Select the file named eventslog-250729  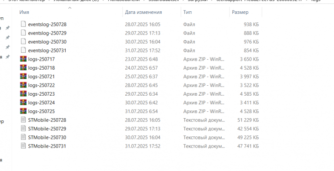coord(47,33)
